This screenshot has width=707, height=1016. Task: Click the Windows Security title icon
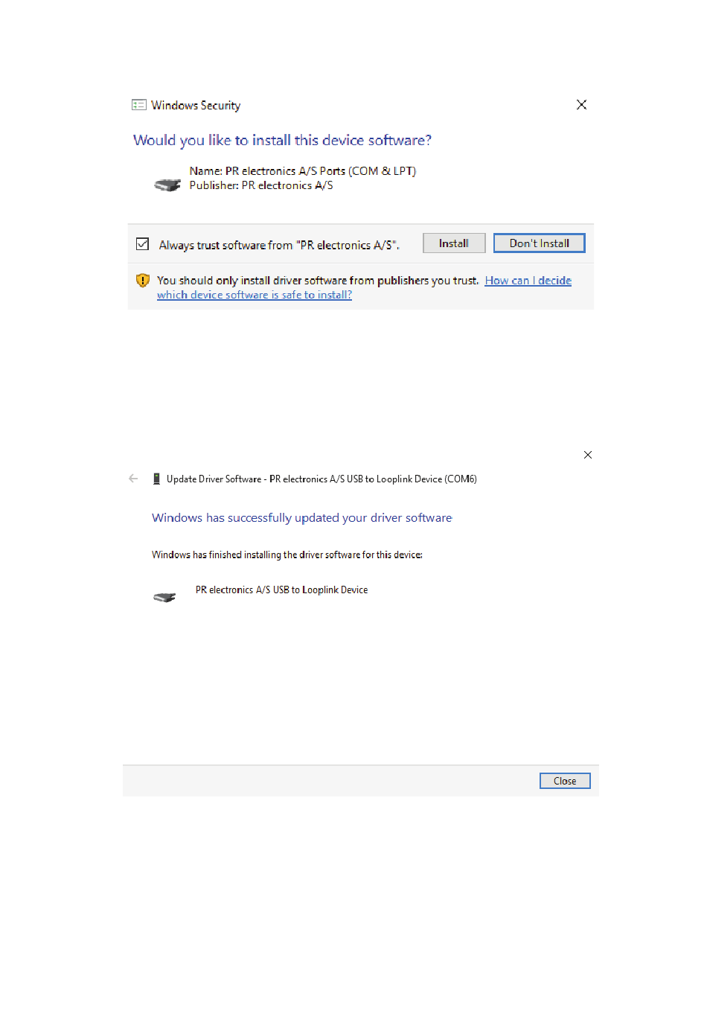139,105
